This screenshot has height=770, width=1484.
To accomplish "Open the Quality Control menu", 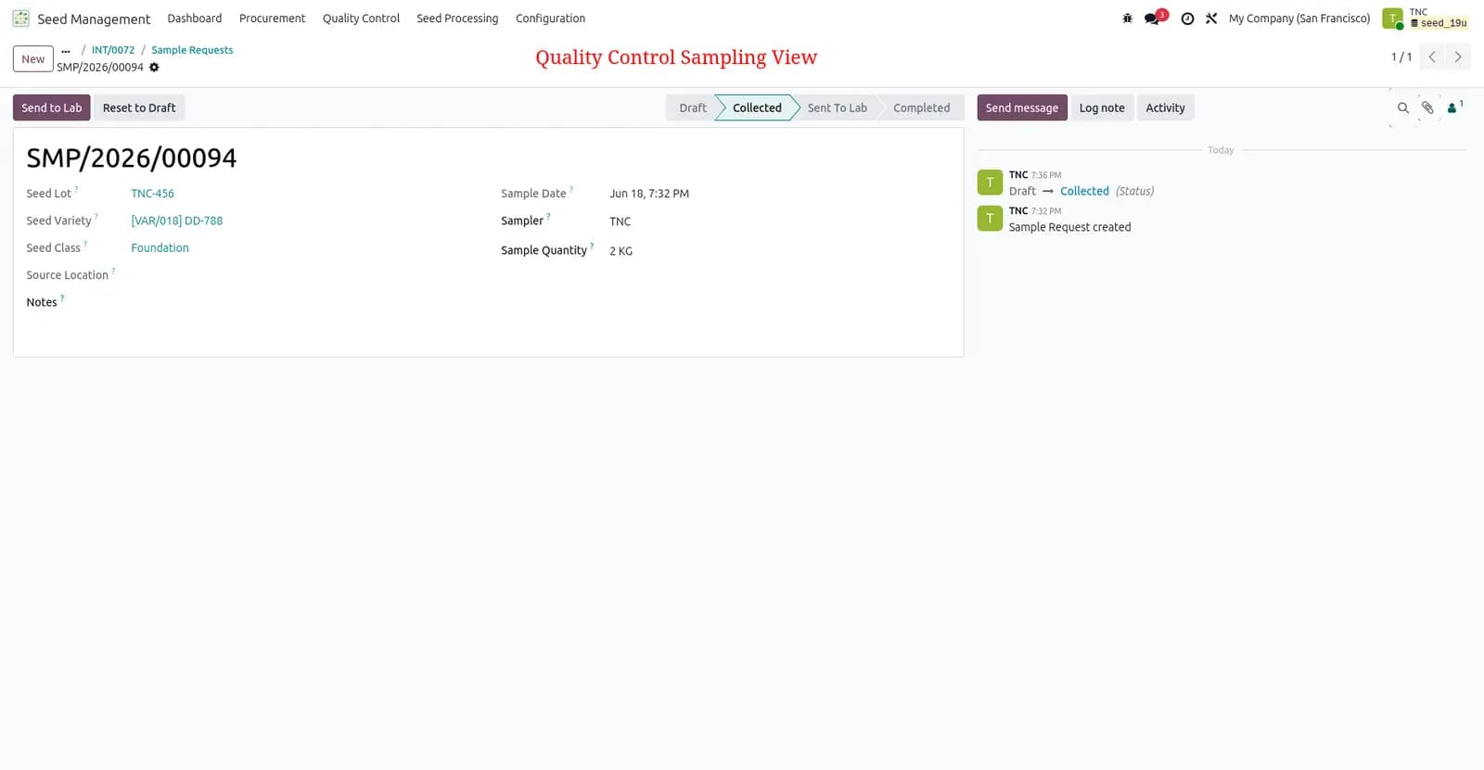I will tap(361, 19).
